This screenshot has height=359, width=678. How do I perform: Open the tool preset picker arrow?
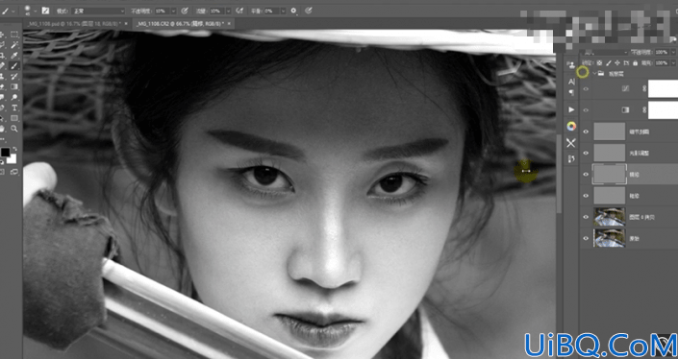click(x=13, y=11)
